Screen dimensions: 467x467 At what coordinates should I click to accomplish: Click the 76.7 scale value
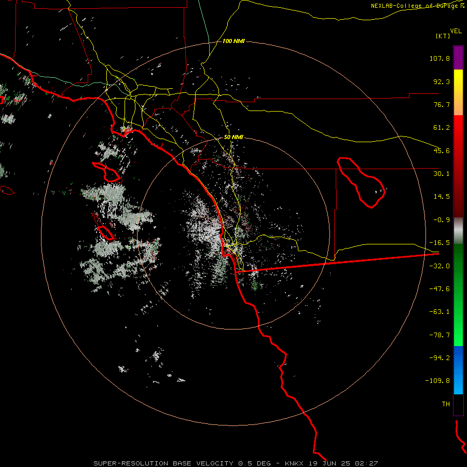pos(442,104)
